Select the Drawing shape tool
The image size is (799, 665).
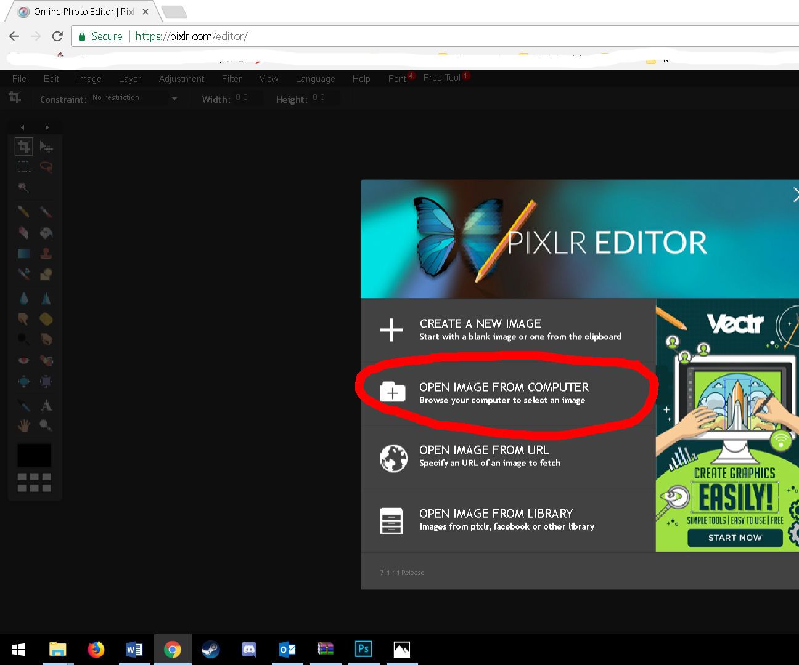[x=46, y=273]
